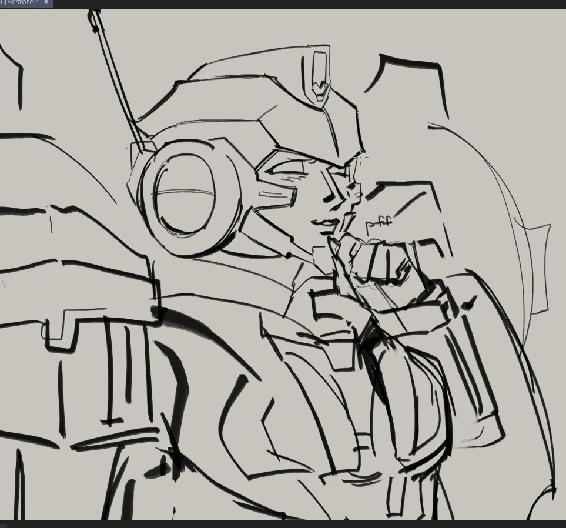The width and height of the screenshot is (566, 528).
Task: Select the "[Restore]*" canvas tab
Action: (x=26, y=3)
